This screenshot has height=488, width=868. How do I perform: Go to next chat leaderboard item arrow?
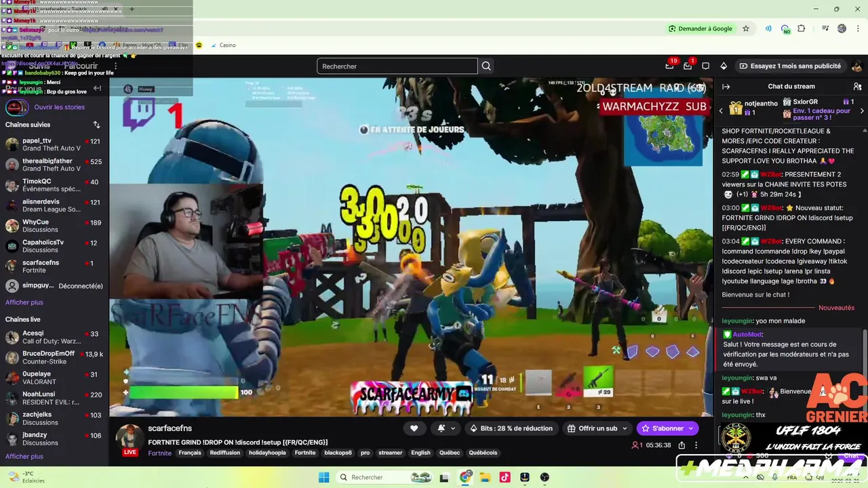click(862, 110)
